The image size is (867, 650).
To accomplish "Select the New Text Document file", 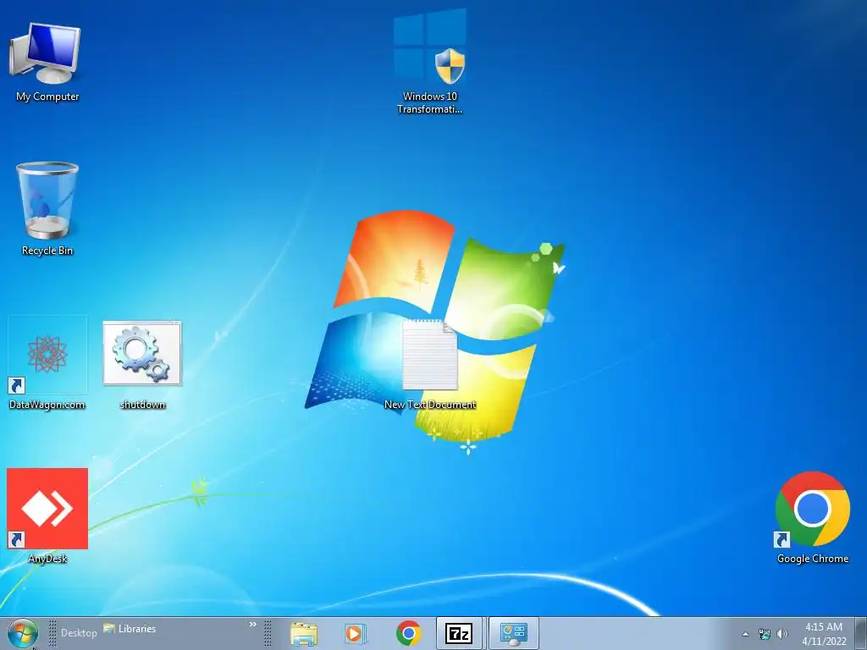I will 429,355.
